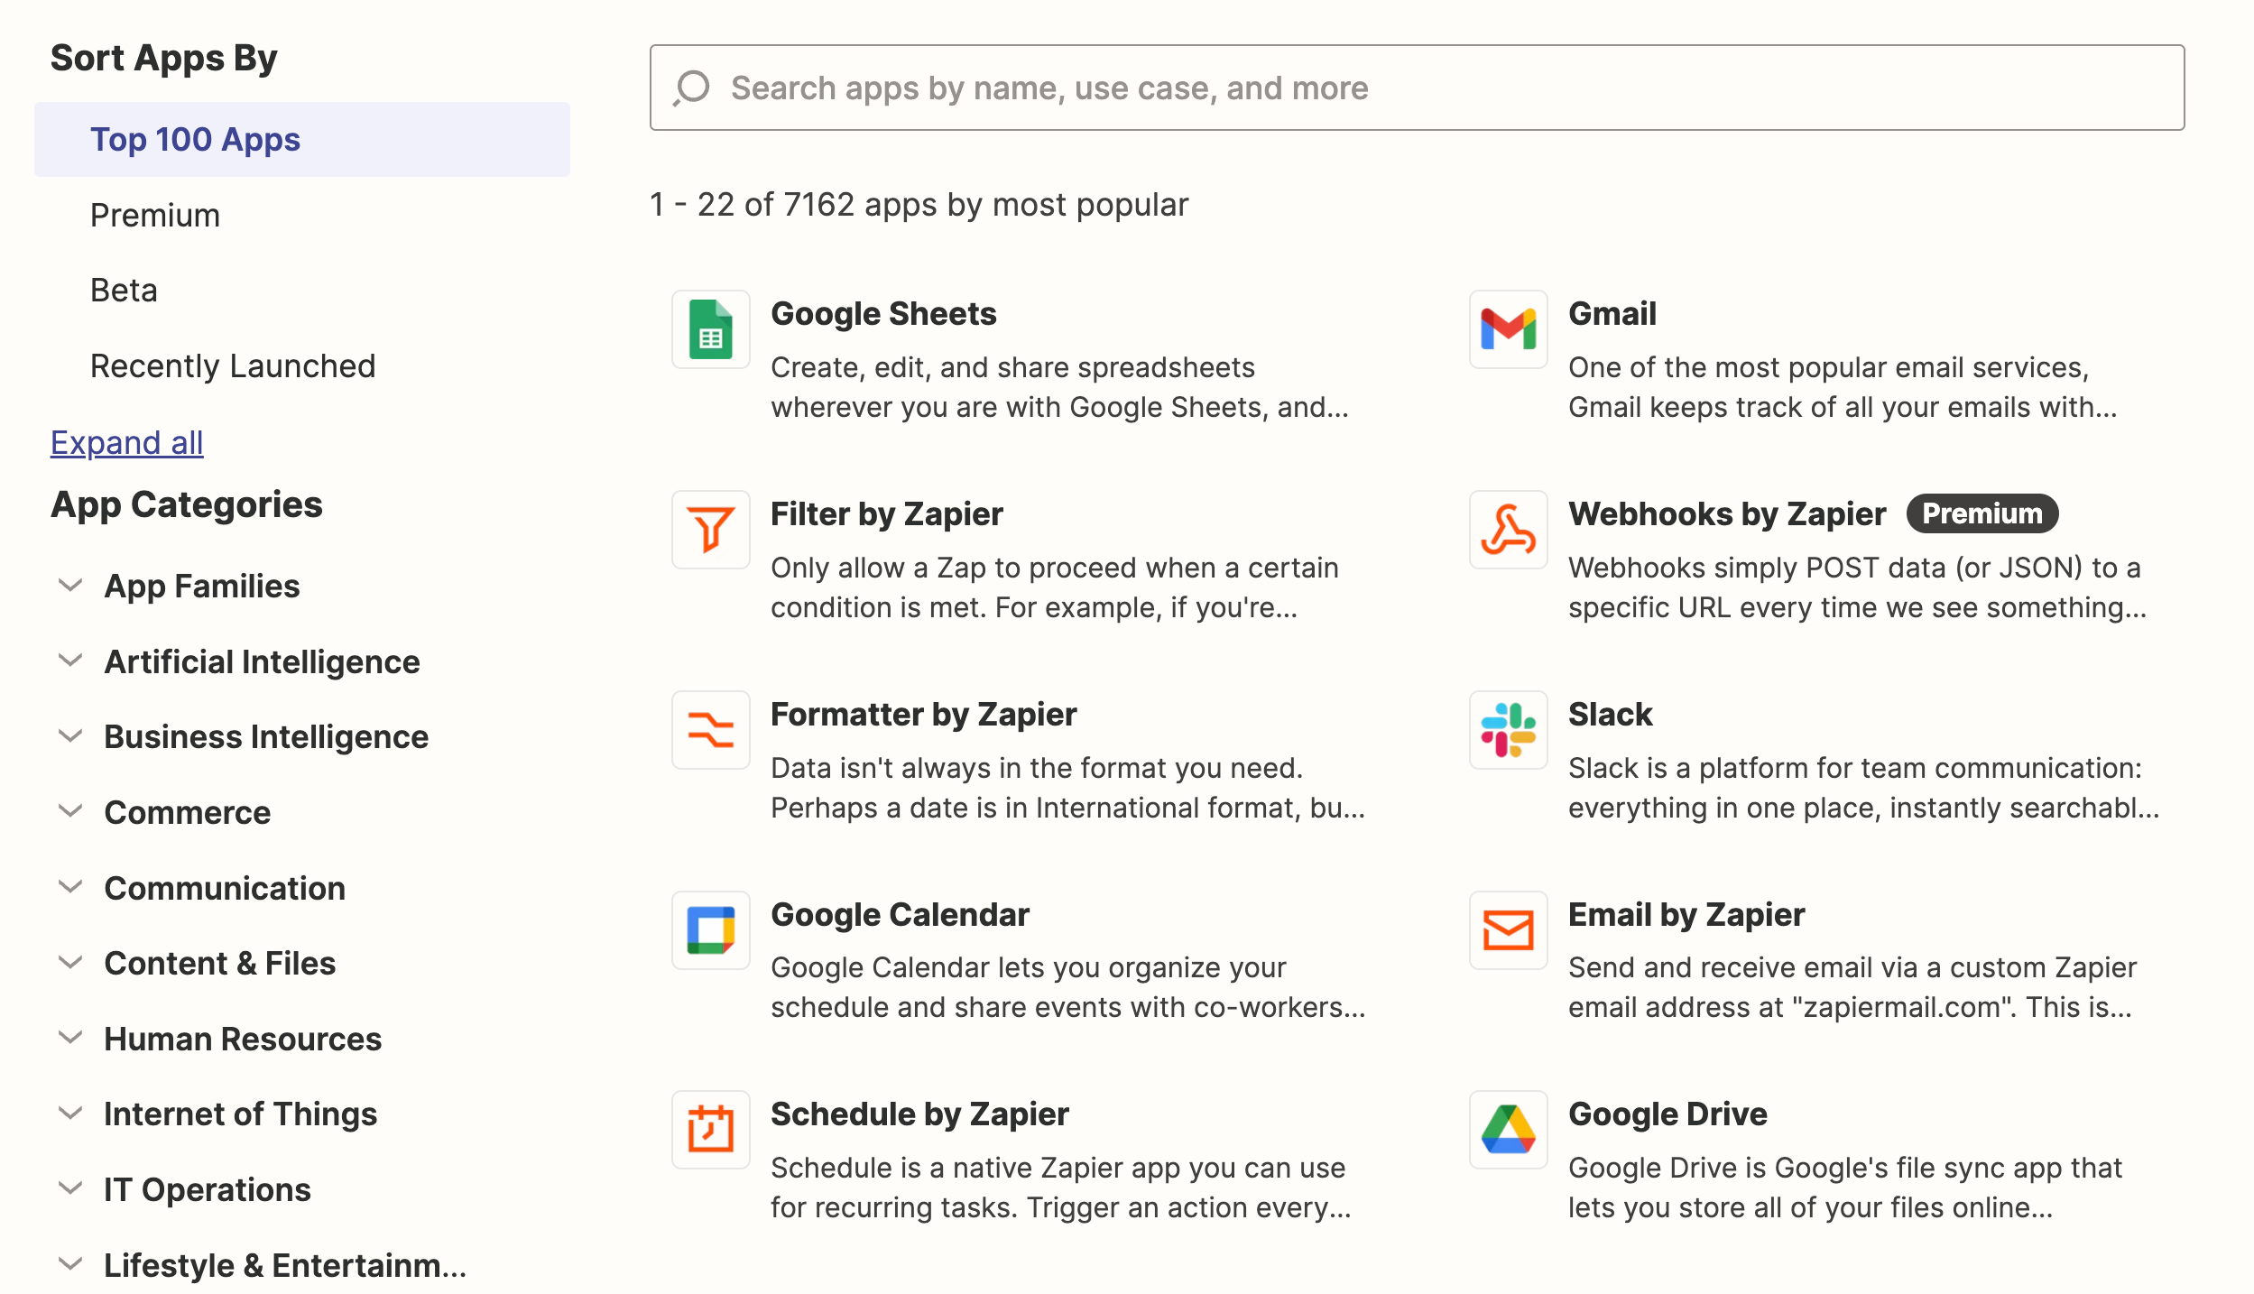This screenshot has width=2254, height=1294.
Task: Open the Slack app icon
Action: click(x=1508, y=730)
